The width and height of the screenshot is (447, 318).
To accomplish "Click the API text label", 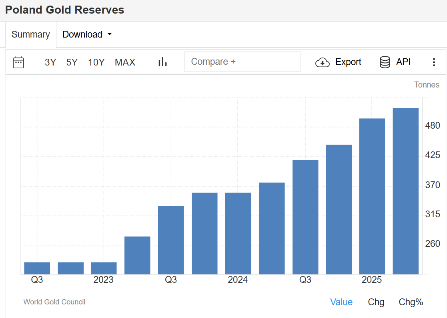I will (x=403, y=62).
